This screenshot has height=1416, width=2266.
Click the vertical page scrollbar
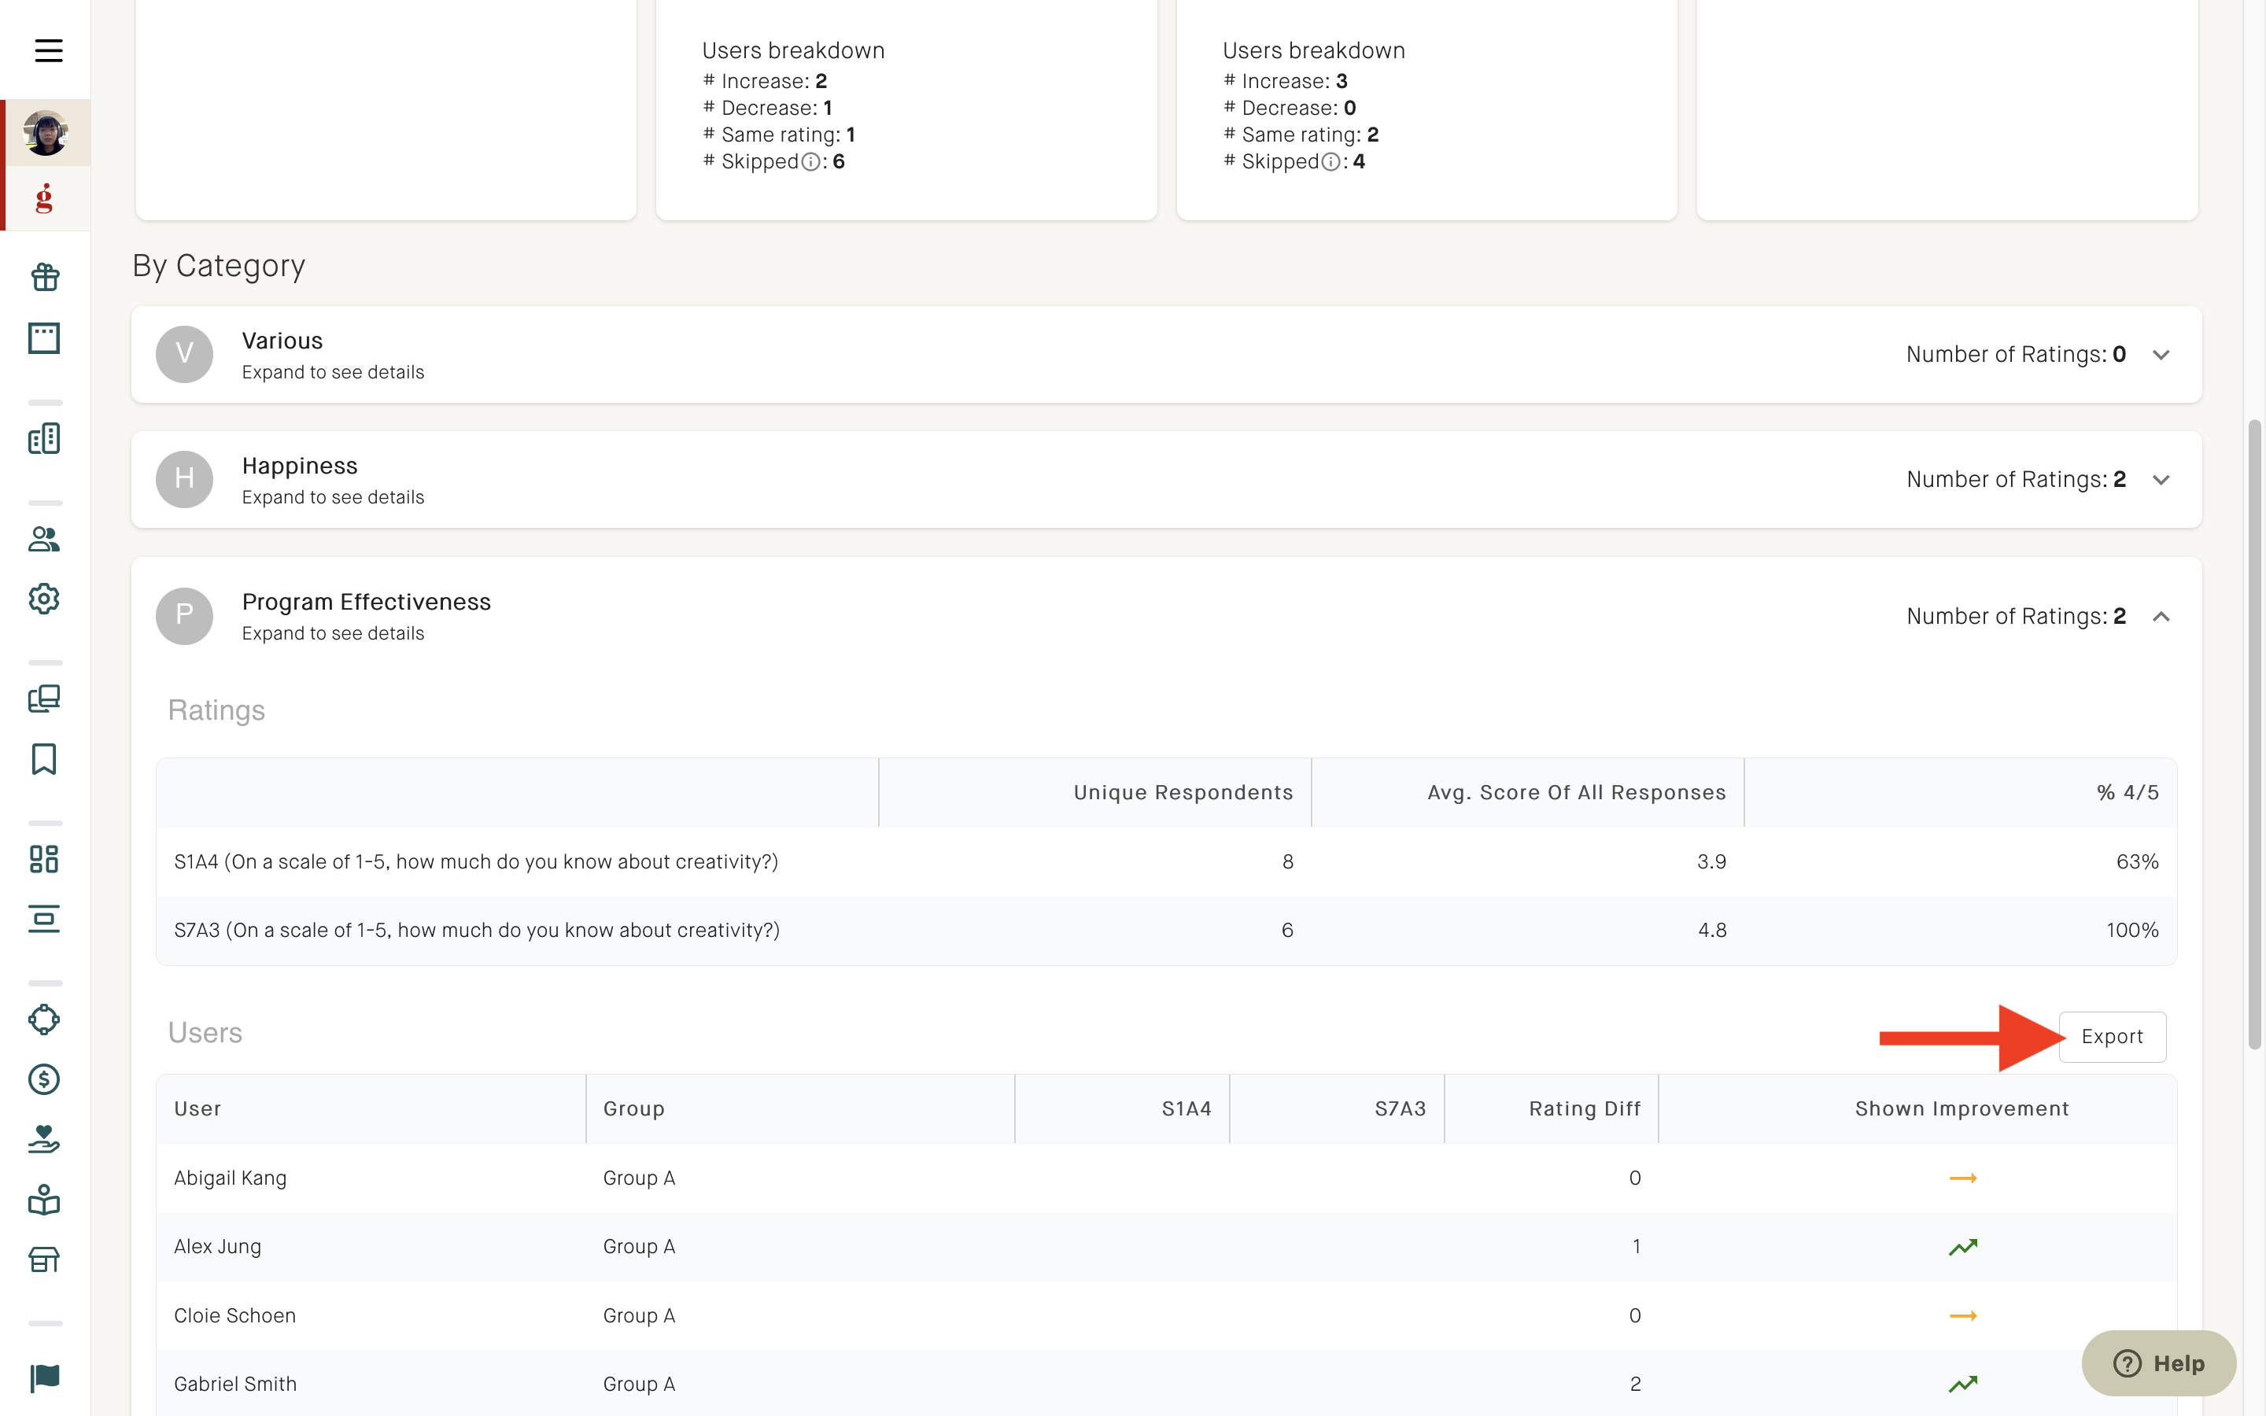(x=2255, y=736)
